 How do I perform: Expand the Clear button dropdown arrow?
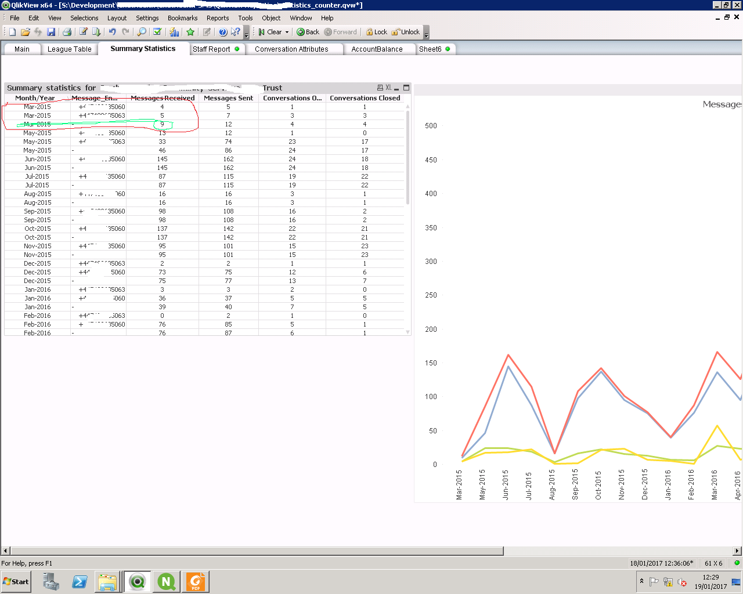click(x=287, y=32)
